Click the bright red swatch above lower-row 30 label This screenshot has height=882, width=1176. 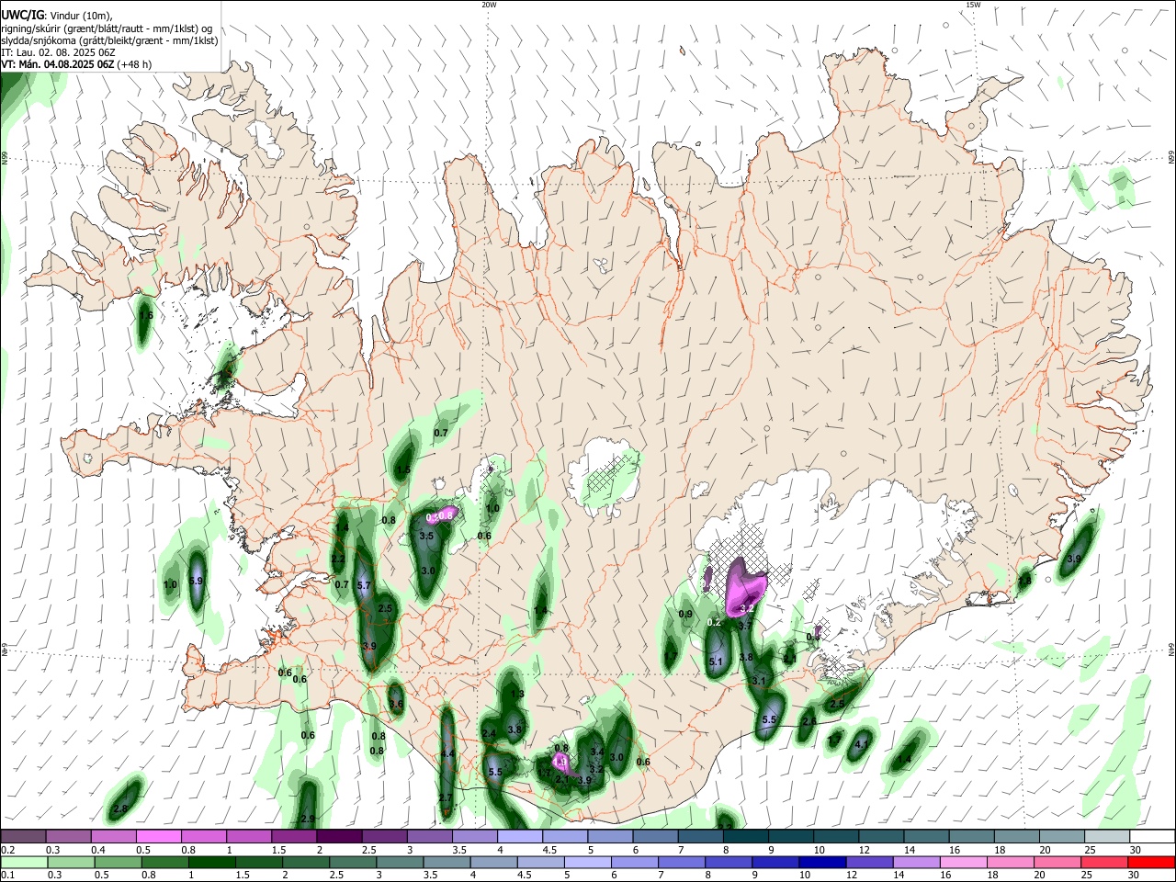click(x=1152, y=863)
